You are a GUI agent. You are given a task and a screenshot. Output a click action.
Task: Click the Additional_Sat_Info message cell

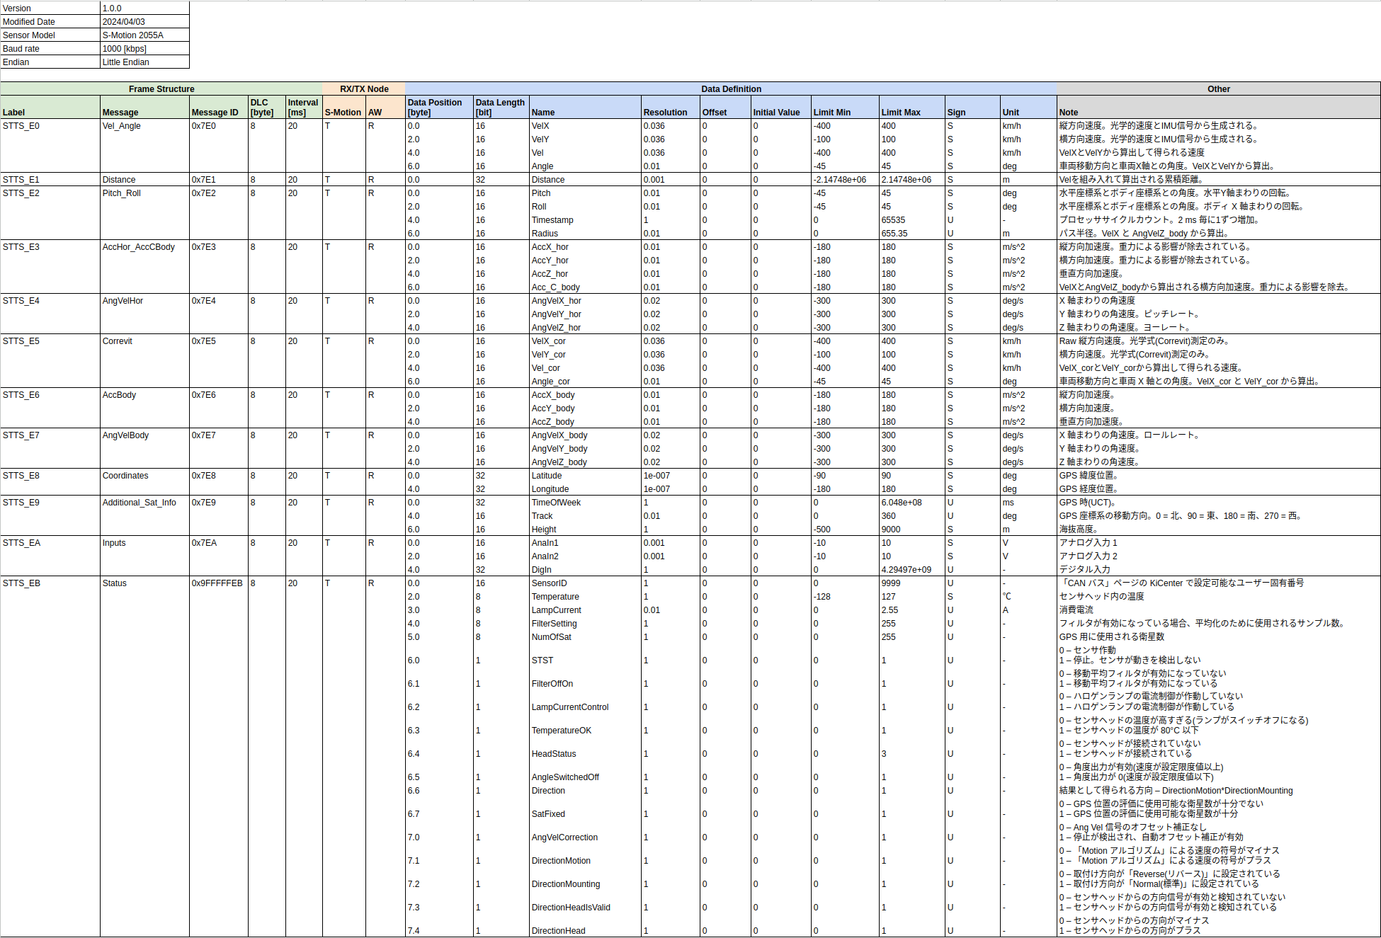coord(144,503)
